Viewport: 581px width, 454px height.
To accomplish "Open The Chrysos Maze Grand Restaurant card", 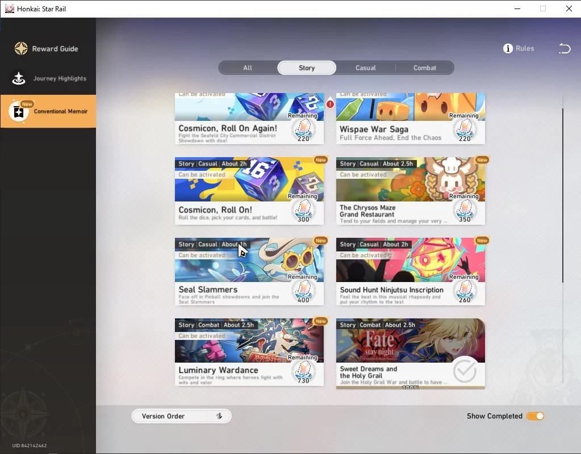I will coord(411,191).
